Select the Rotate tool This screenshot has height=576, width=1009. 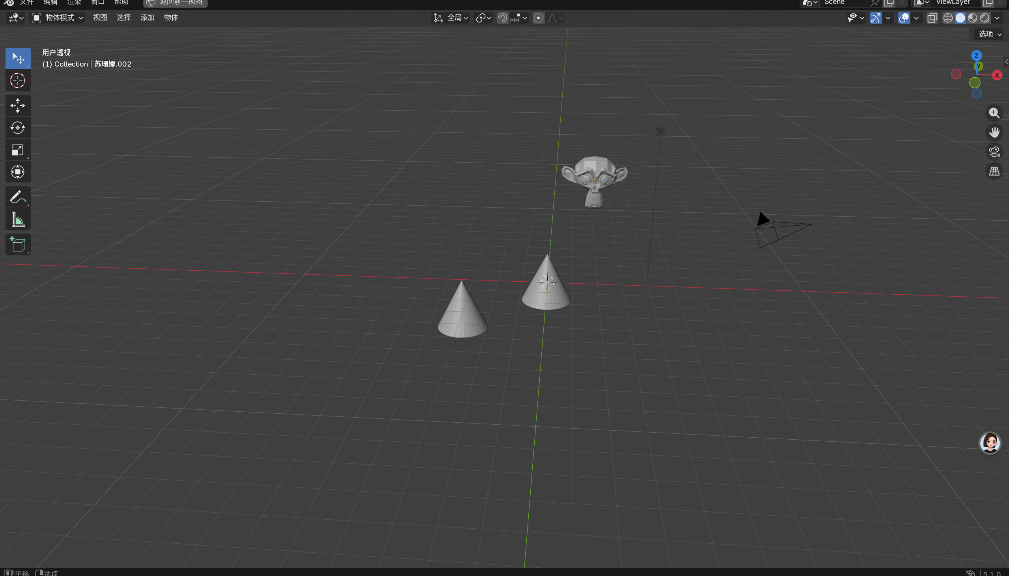[x=18, y=128]
